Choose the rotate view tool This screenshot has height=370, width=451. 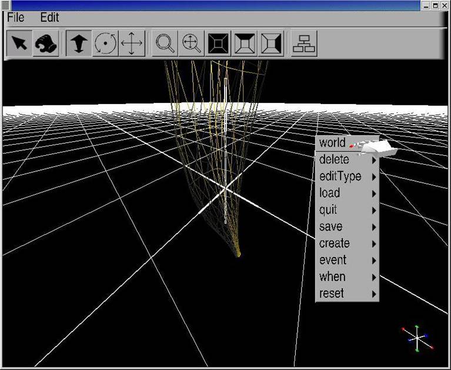[x=106, y=43]
